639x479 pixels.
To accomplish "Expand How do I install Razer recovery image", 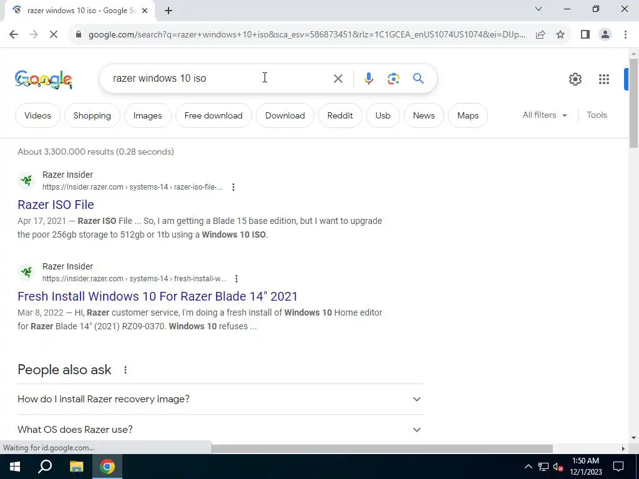I will pos(220,399).
